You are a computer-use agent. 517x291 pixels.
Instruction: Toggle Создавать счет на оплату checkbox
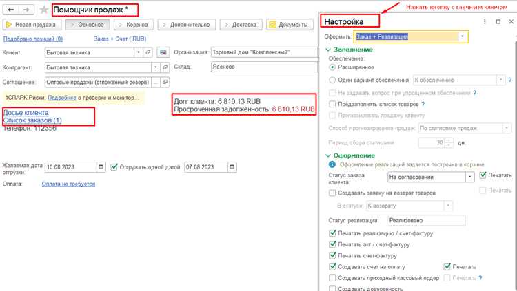pos(332,267)
